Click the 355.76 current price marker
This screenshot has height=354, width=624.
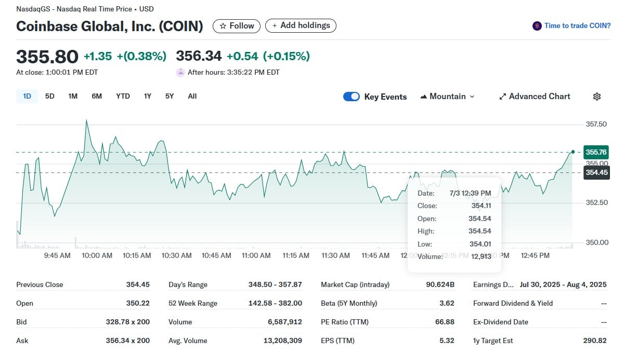pos(596,152)
